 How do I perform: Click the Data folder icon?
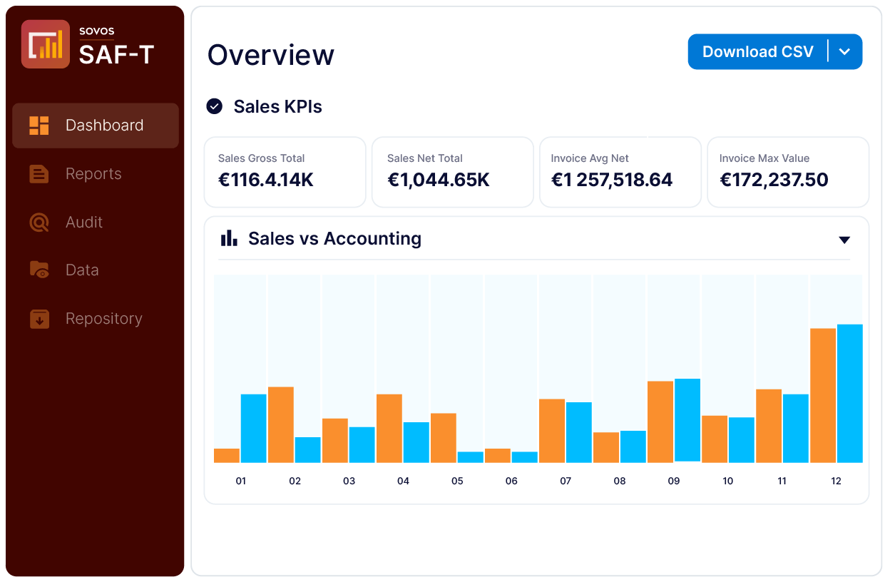click(39, 270)
